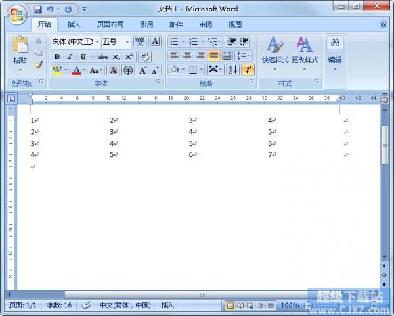394x316 pixels.
Task: Click the Format Painter brush icon
Action: coord(39,64)
